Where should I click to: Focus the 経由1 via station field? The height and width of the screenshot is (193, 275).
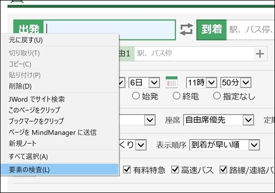tap(194, 54)
